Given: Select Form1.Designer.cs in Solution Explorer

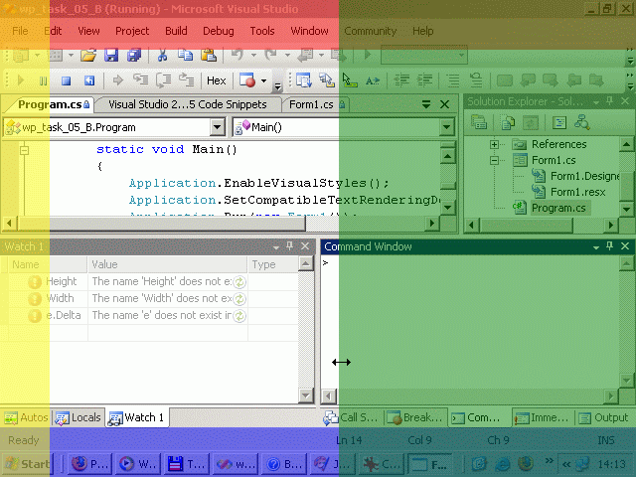Looking at the screenshot, I should [584, 177].
